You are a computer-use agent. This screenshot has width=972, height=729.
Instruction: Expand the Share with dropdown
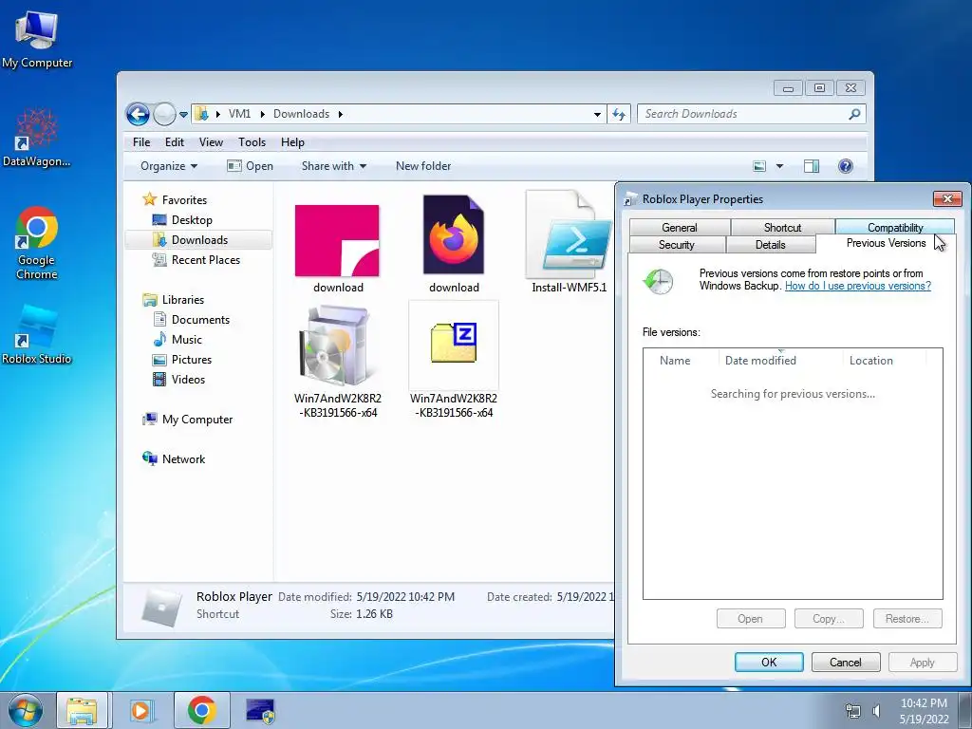333,166
